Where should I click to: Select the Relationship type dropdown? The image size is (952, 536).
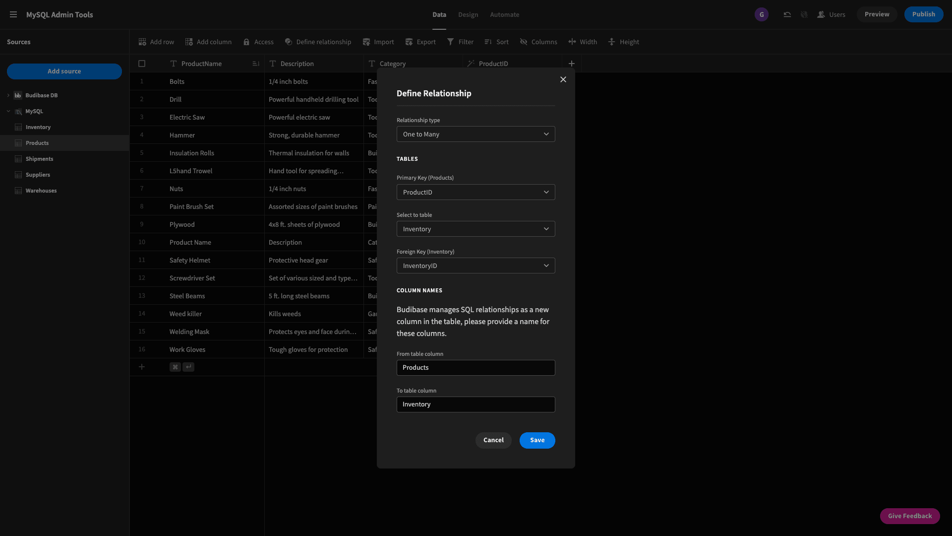(x=476, y=134)
